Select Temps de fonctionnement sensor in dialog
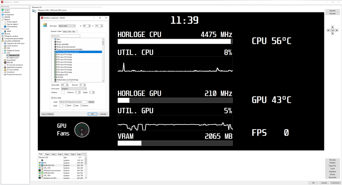Image resolution: width=342 pixels, height=185 pixels. 66,47
